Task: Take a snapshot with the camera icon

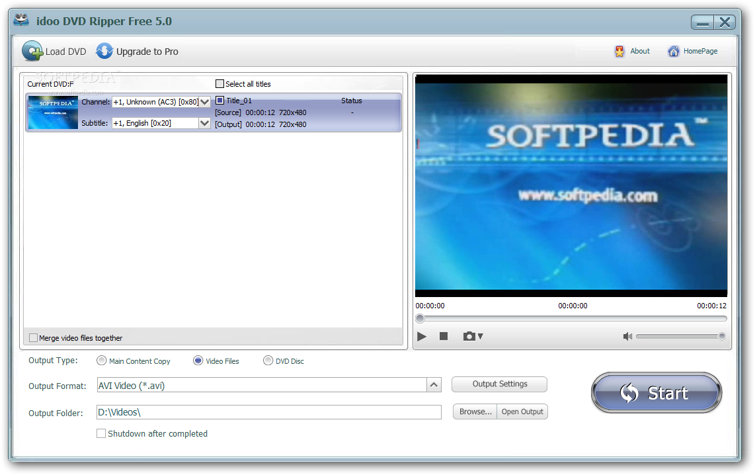Action: pyautogui.click(x=469, y=336)
